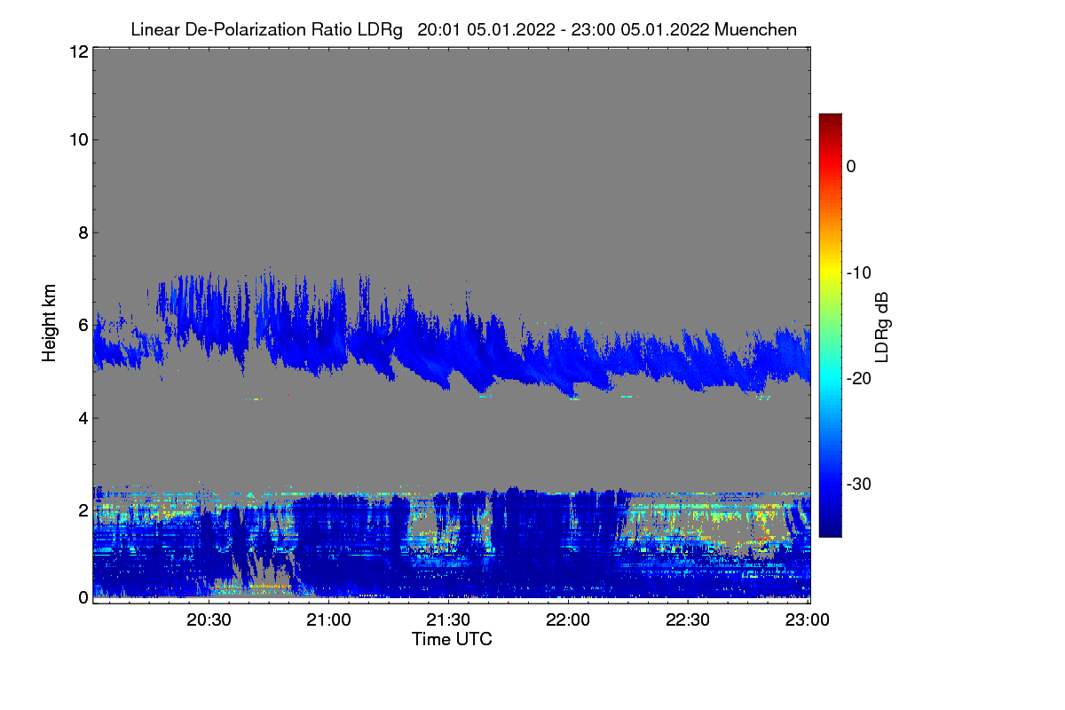The width and height of the screenshot is (1065, 710).
Task: Click the y-axis tick label '4'
Action: pyautogui.click(x=83, y=418)
